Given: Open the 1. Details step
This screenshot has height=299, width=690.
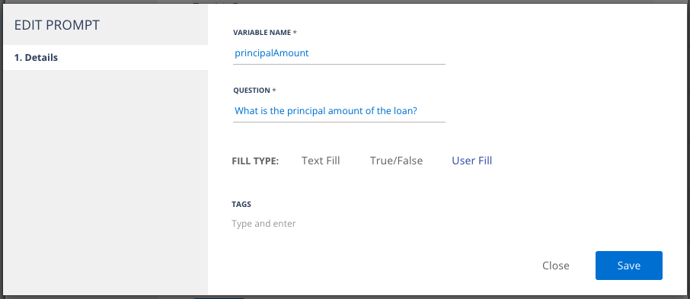Looking at the screenshot, I should pyautogui.click(x=106, y=58).
